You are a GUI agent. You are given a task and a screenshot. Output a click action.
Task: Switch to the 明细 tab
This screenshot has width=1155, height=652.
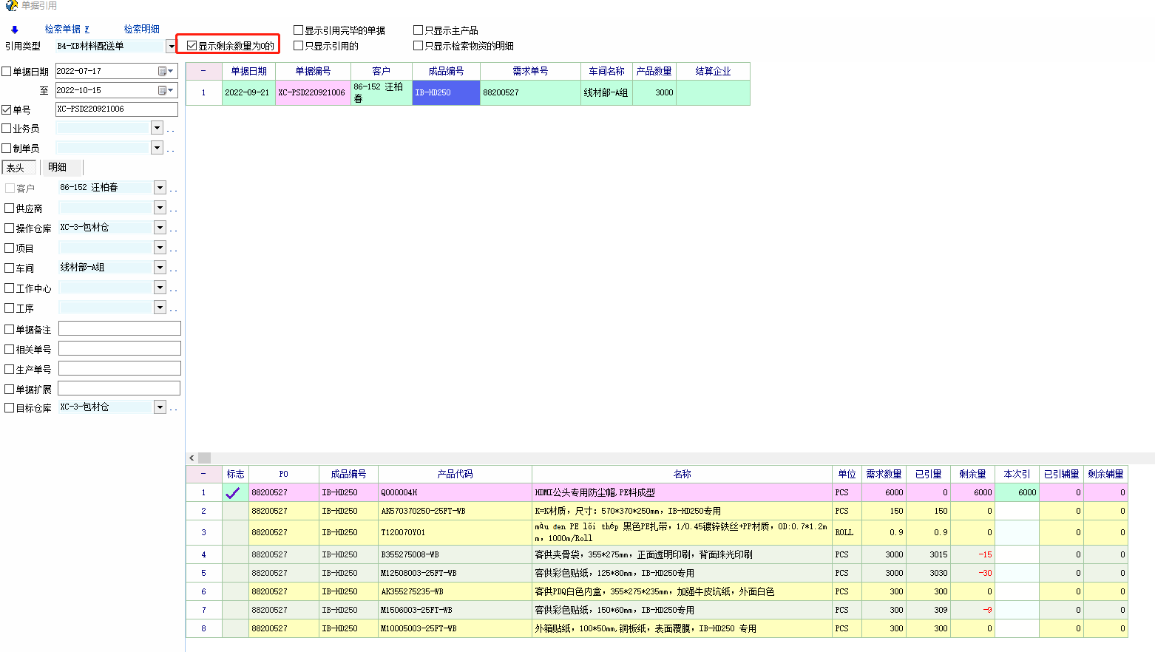click(x=58, y=167)
